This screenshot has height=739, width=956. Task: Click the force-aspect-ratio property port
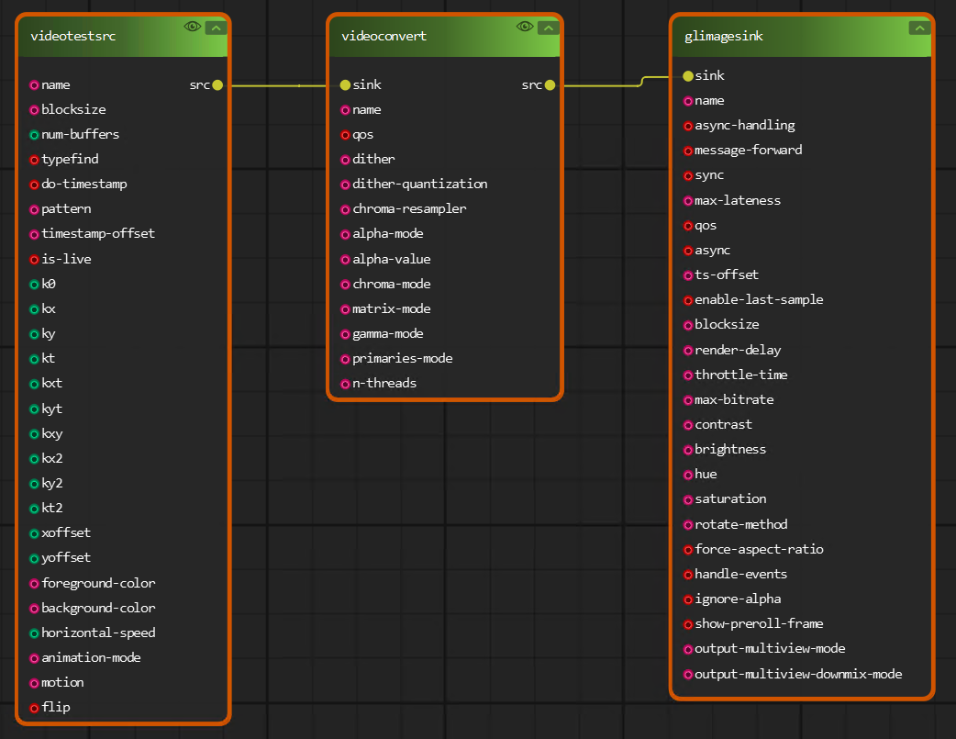(688, 550)
